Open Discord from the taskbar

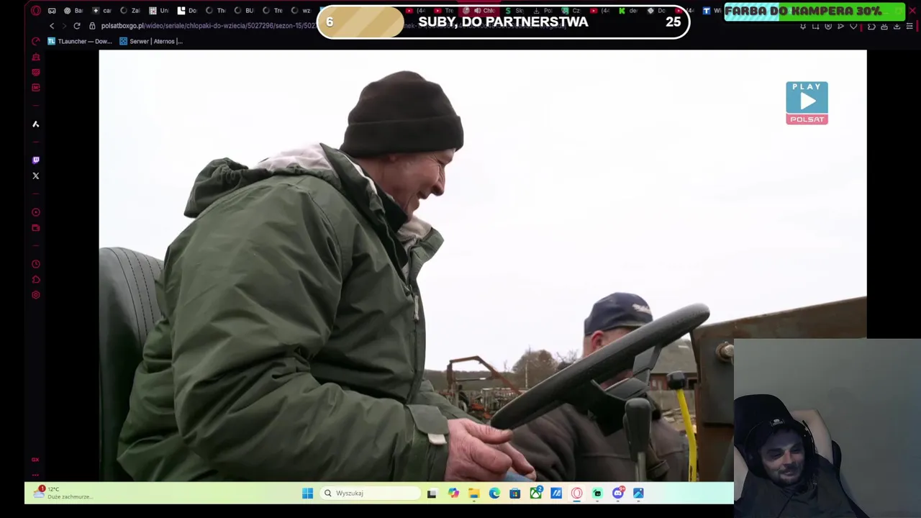coord(618,493)
